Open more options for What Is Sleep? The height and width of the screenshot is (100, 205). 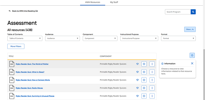point(152,72)
